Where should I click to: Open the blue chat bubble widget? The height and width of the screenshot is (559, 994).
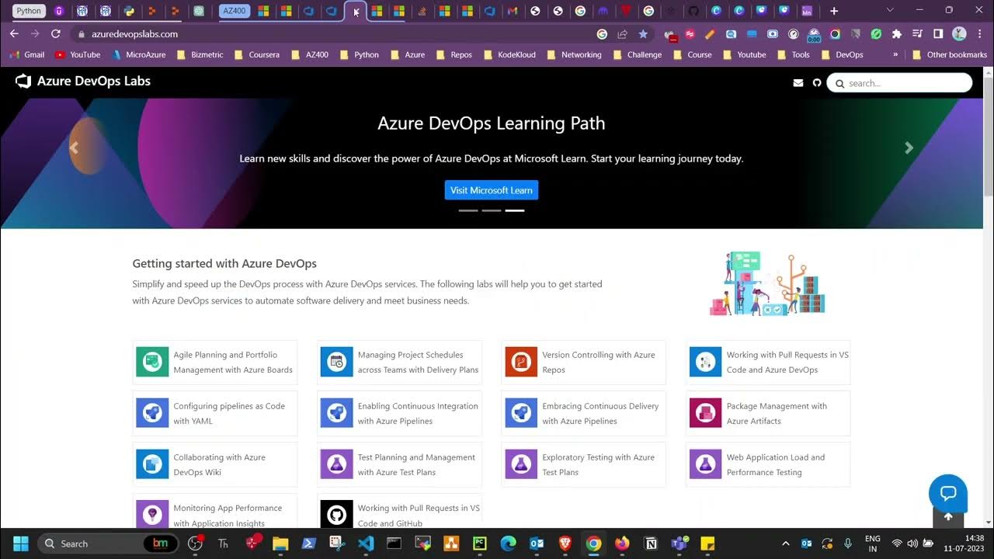point(948,493)
